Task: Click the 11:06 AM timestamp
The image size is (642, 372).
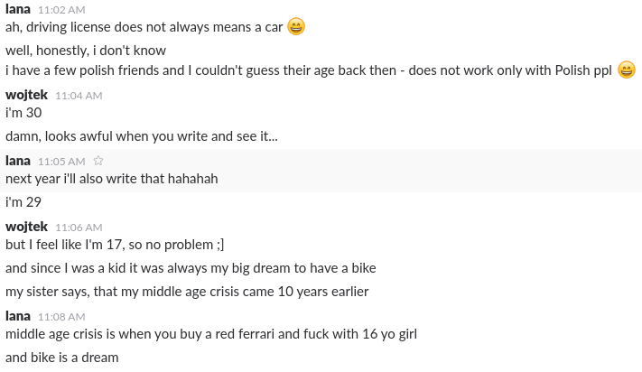Action: tap(79, 228)
